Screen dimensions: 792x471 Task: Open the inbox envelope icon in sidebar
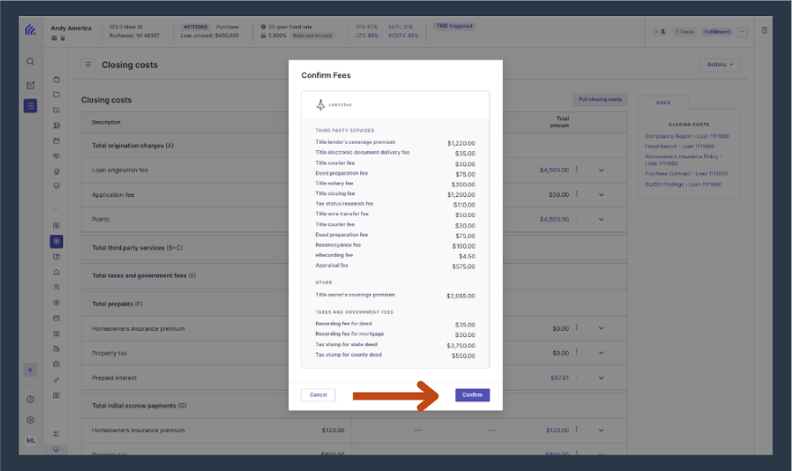(31, 85)
